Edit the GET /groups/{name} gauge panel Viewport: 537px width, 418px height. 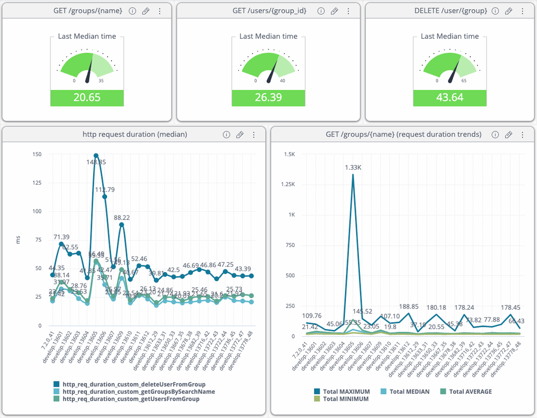pos(145,11)
